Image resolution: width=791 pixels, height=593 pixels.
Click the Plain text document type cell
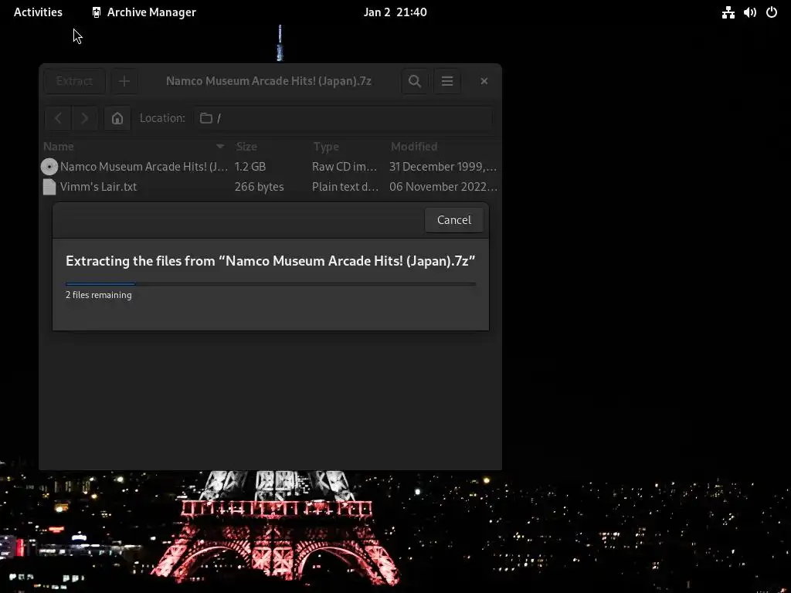point(345,187)
